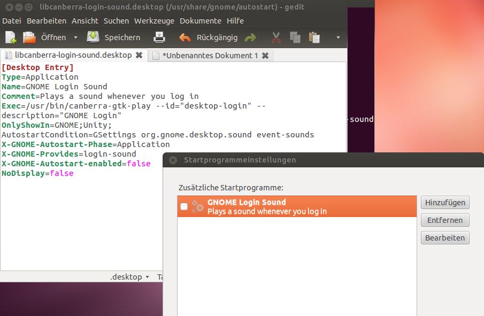Open the Werkzeuge menu
The width and height of the screenshot is (484, 316).
click(154, 21)
